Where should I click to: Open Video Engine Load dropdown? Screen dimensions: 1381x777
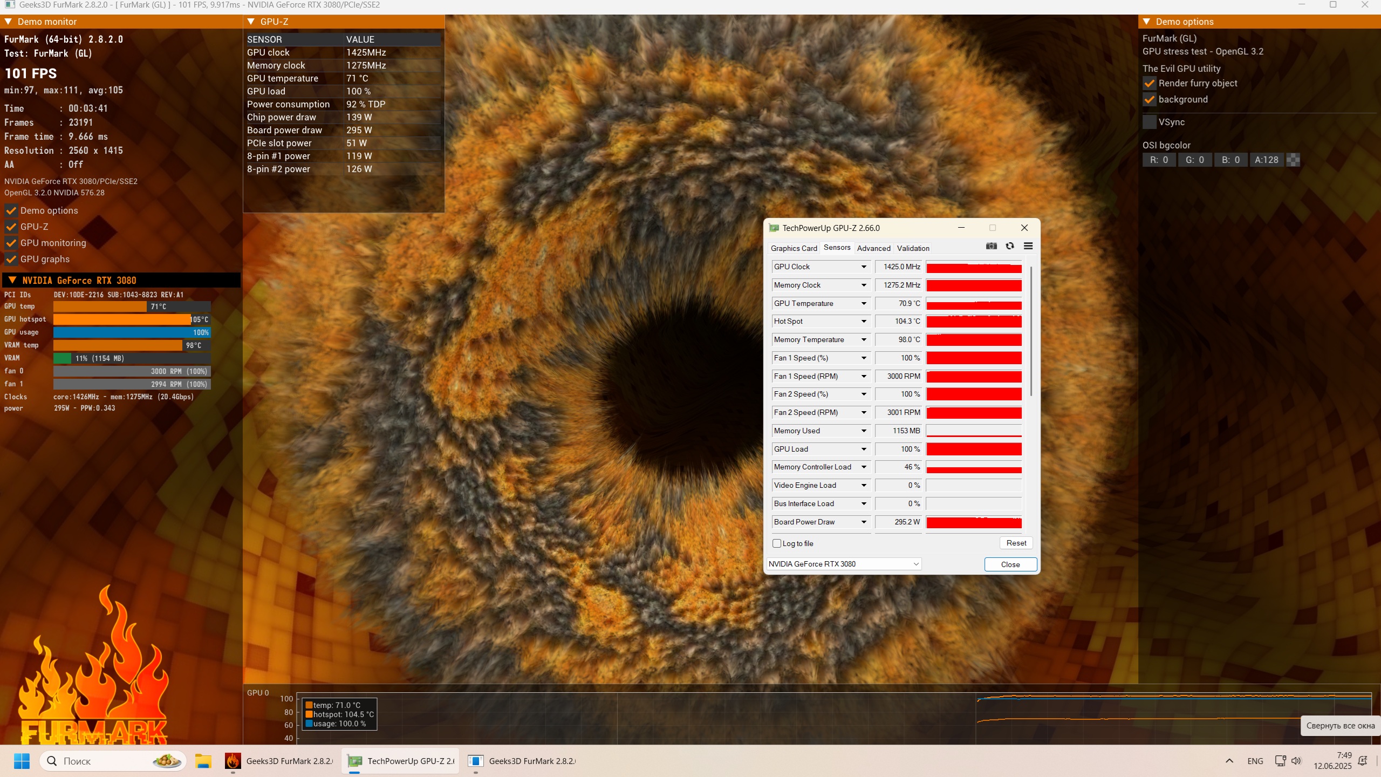coord(864,485)
